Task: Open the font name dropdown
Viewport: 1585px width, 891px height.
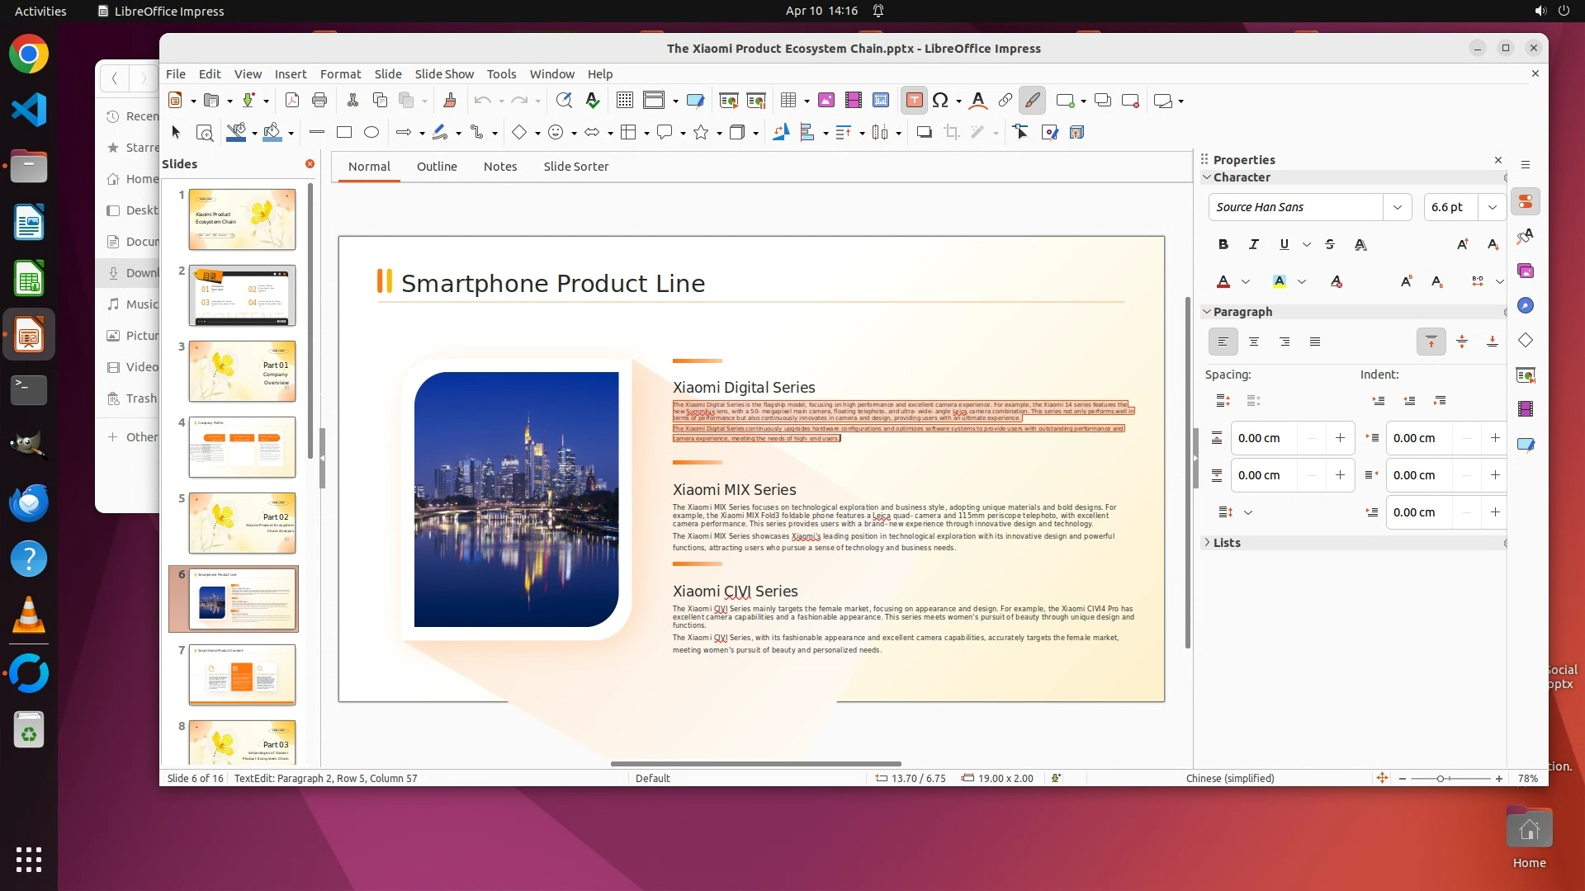Action: click(x=1397, y=207)
